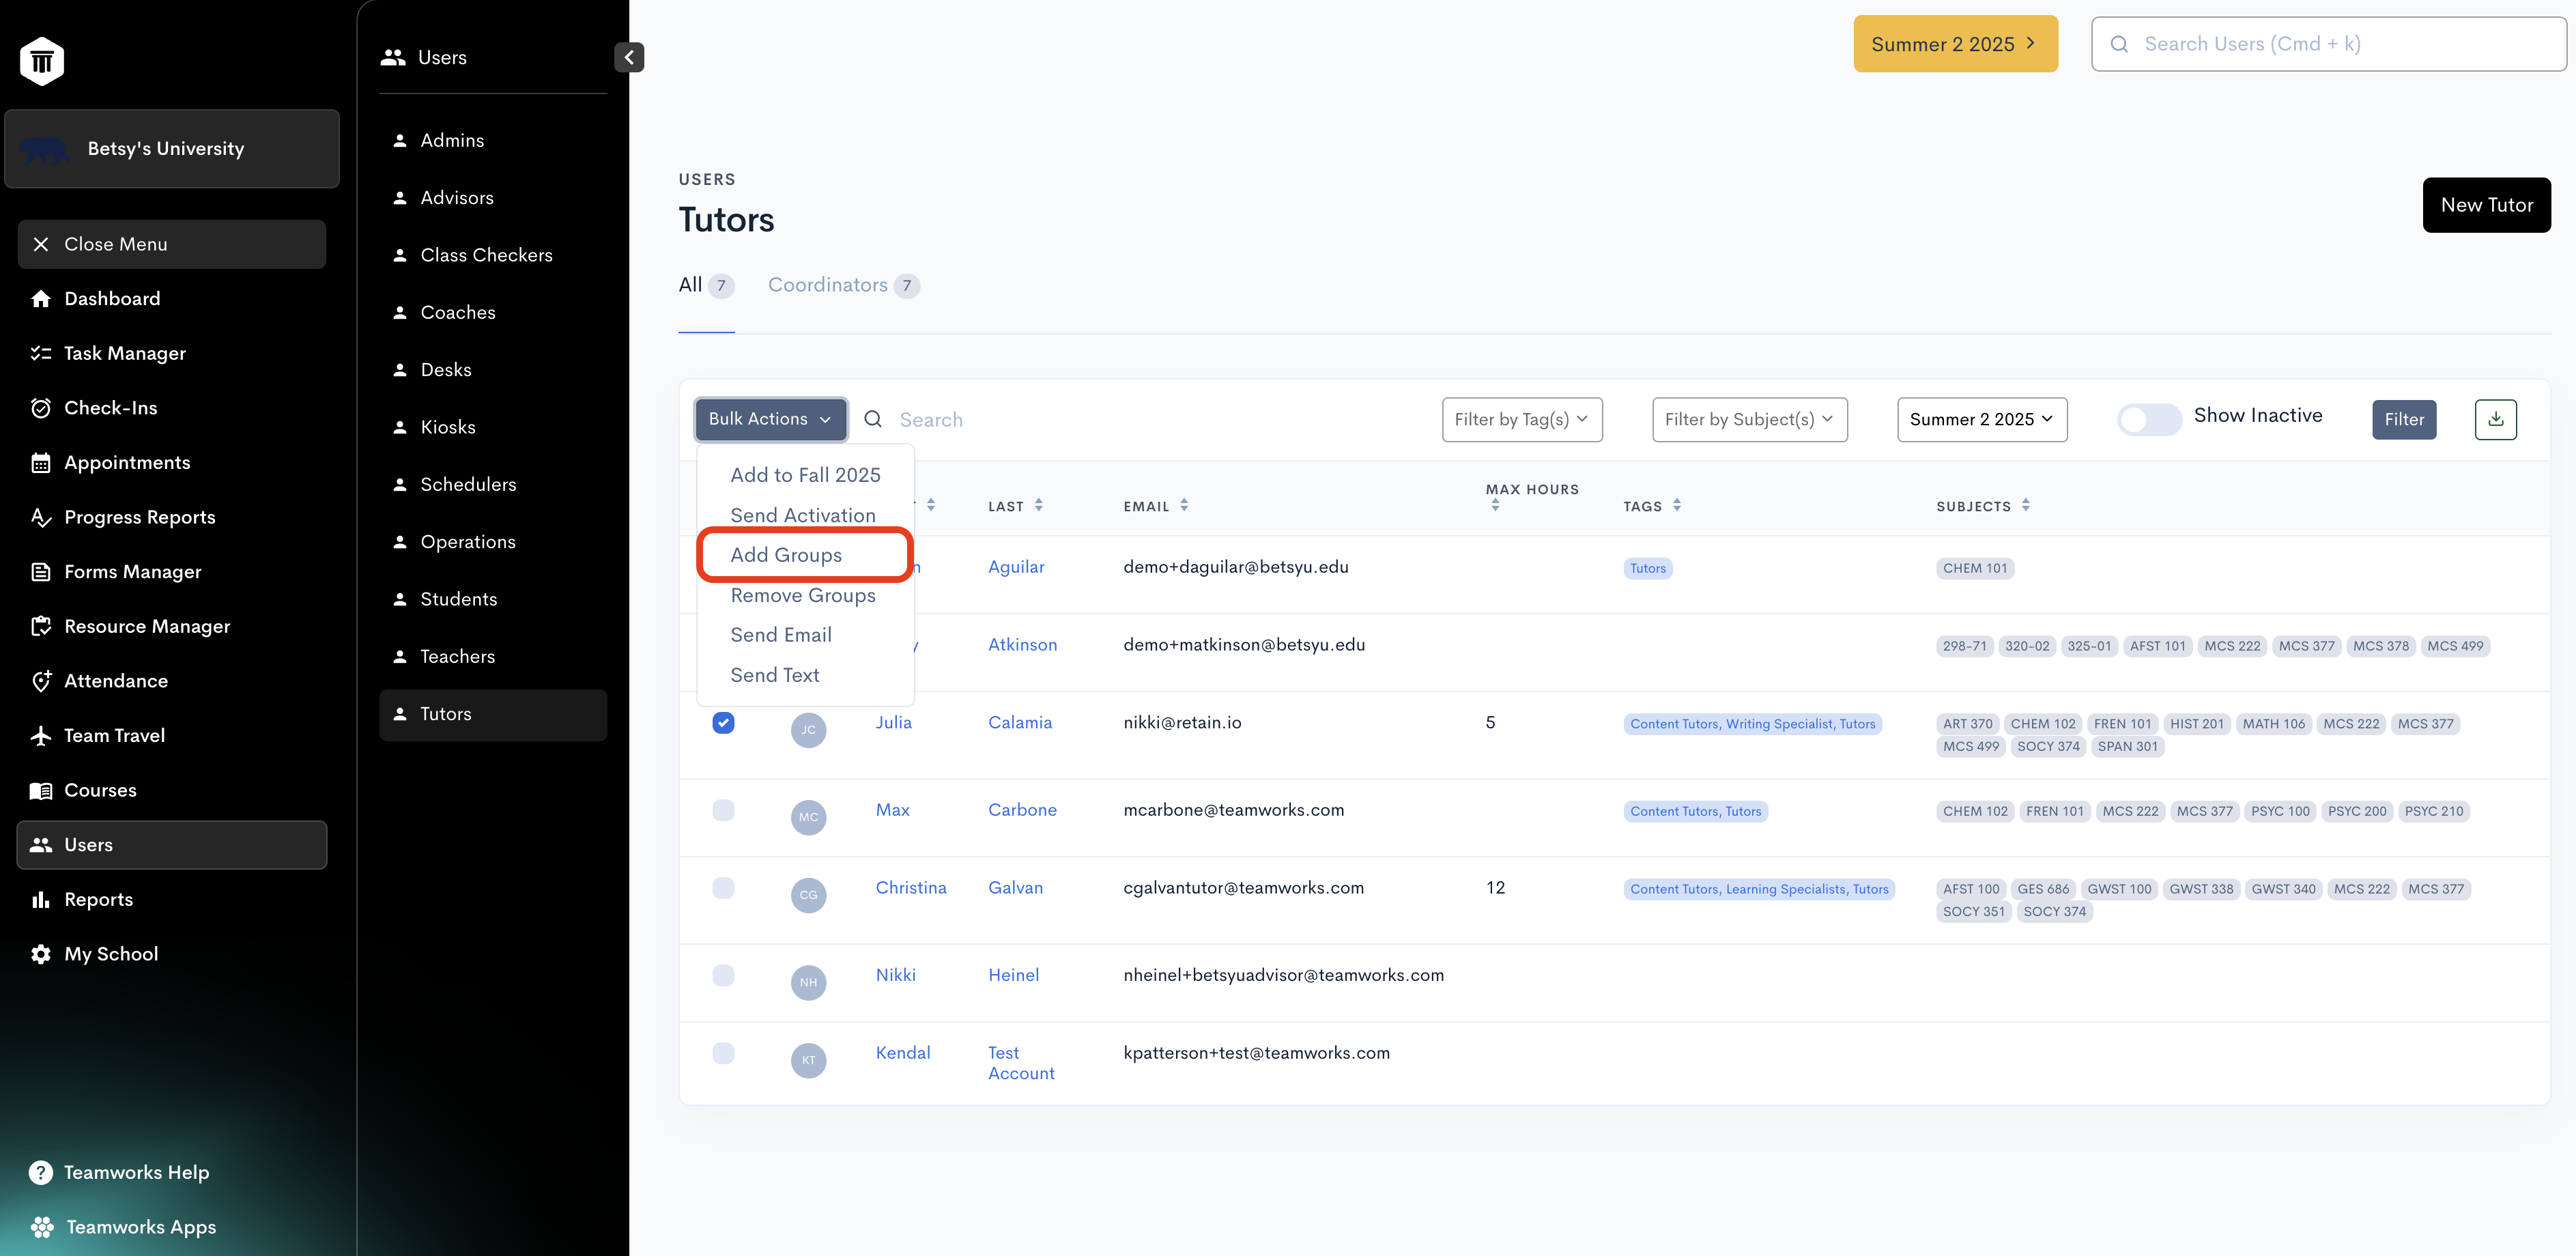Click the Check-Ins clock icon

[x=41, y=408]
